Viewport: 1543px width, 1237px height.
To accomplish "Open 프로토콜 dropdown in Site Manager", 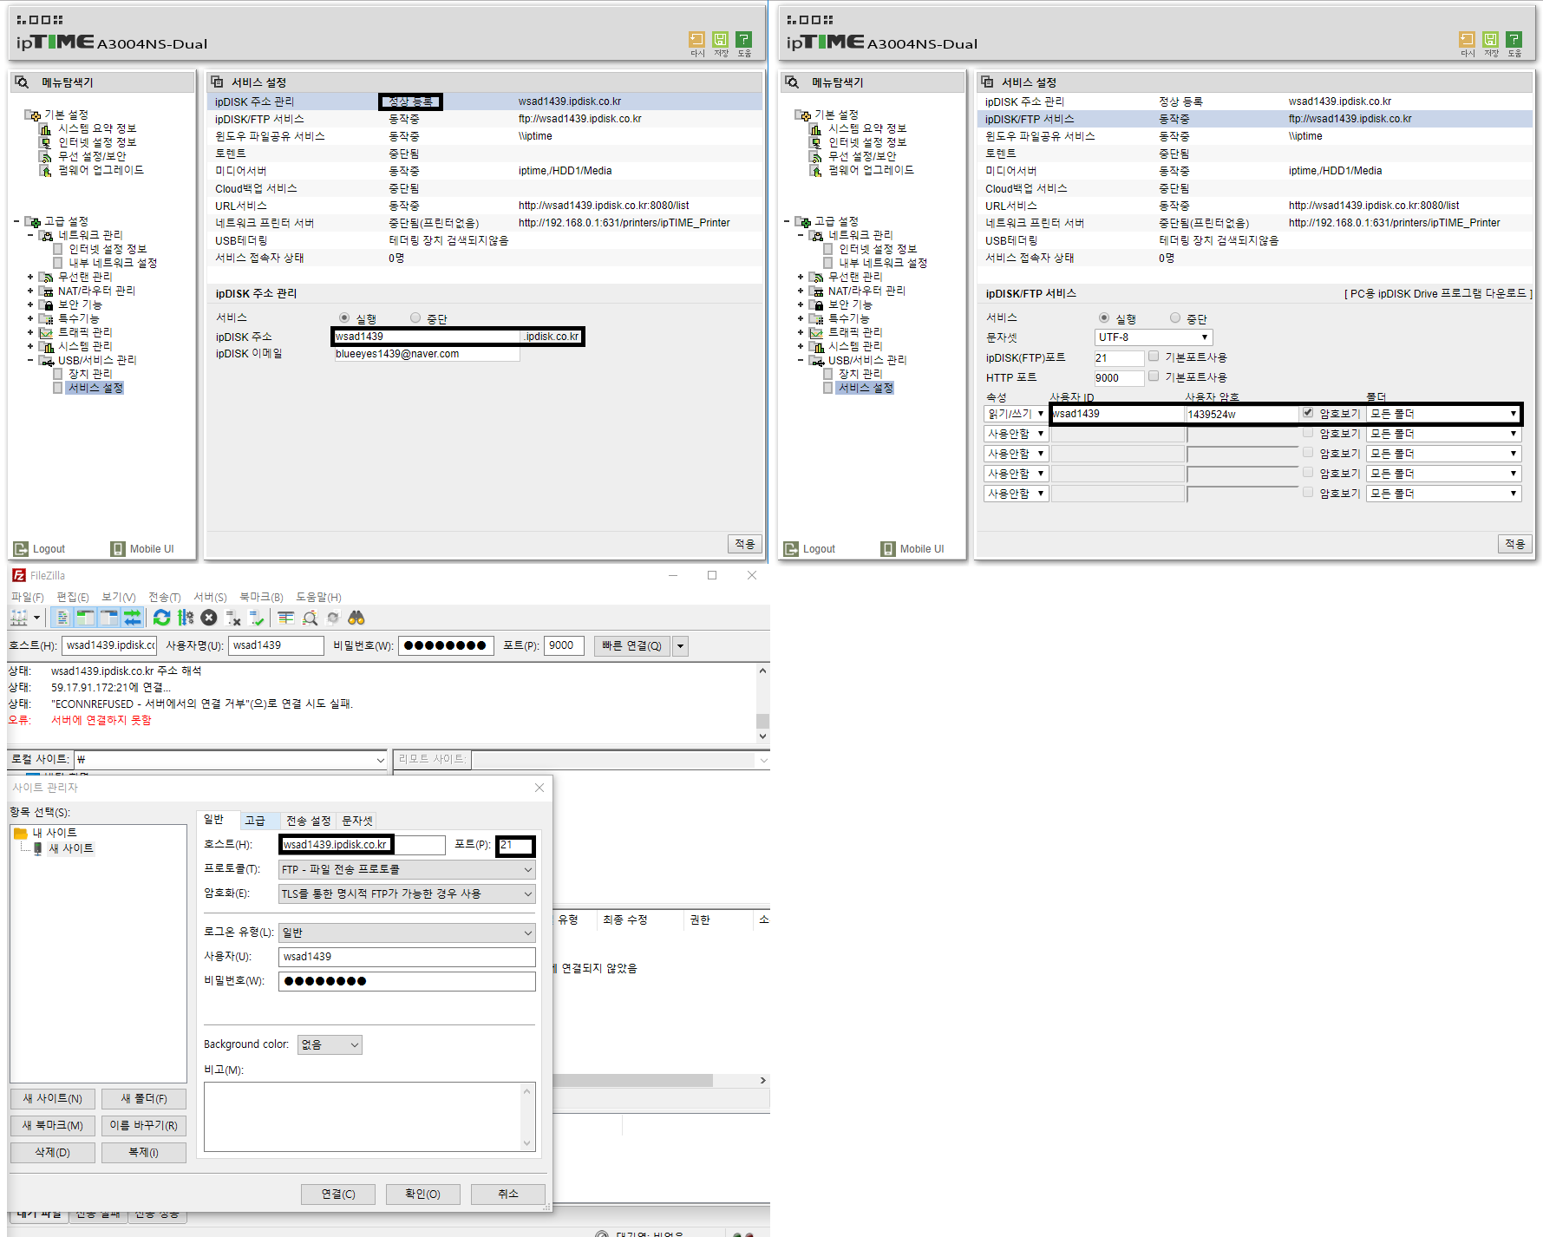I will [407, 869].
